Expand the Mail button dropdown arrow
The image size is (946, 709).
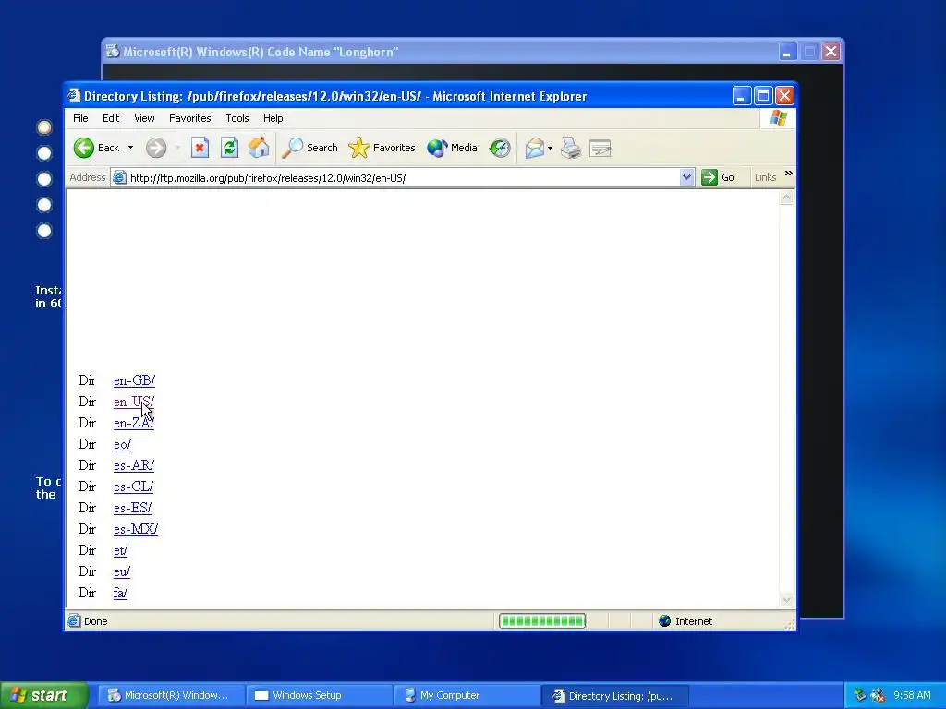[x=551, y=148]
